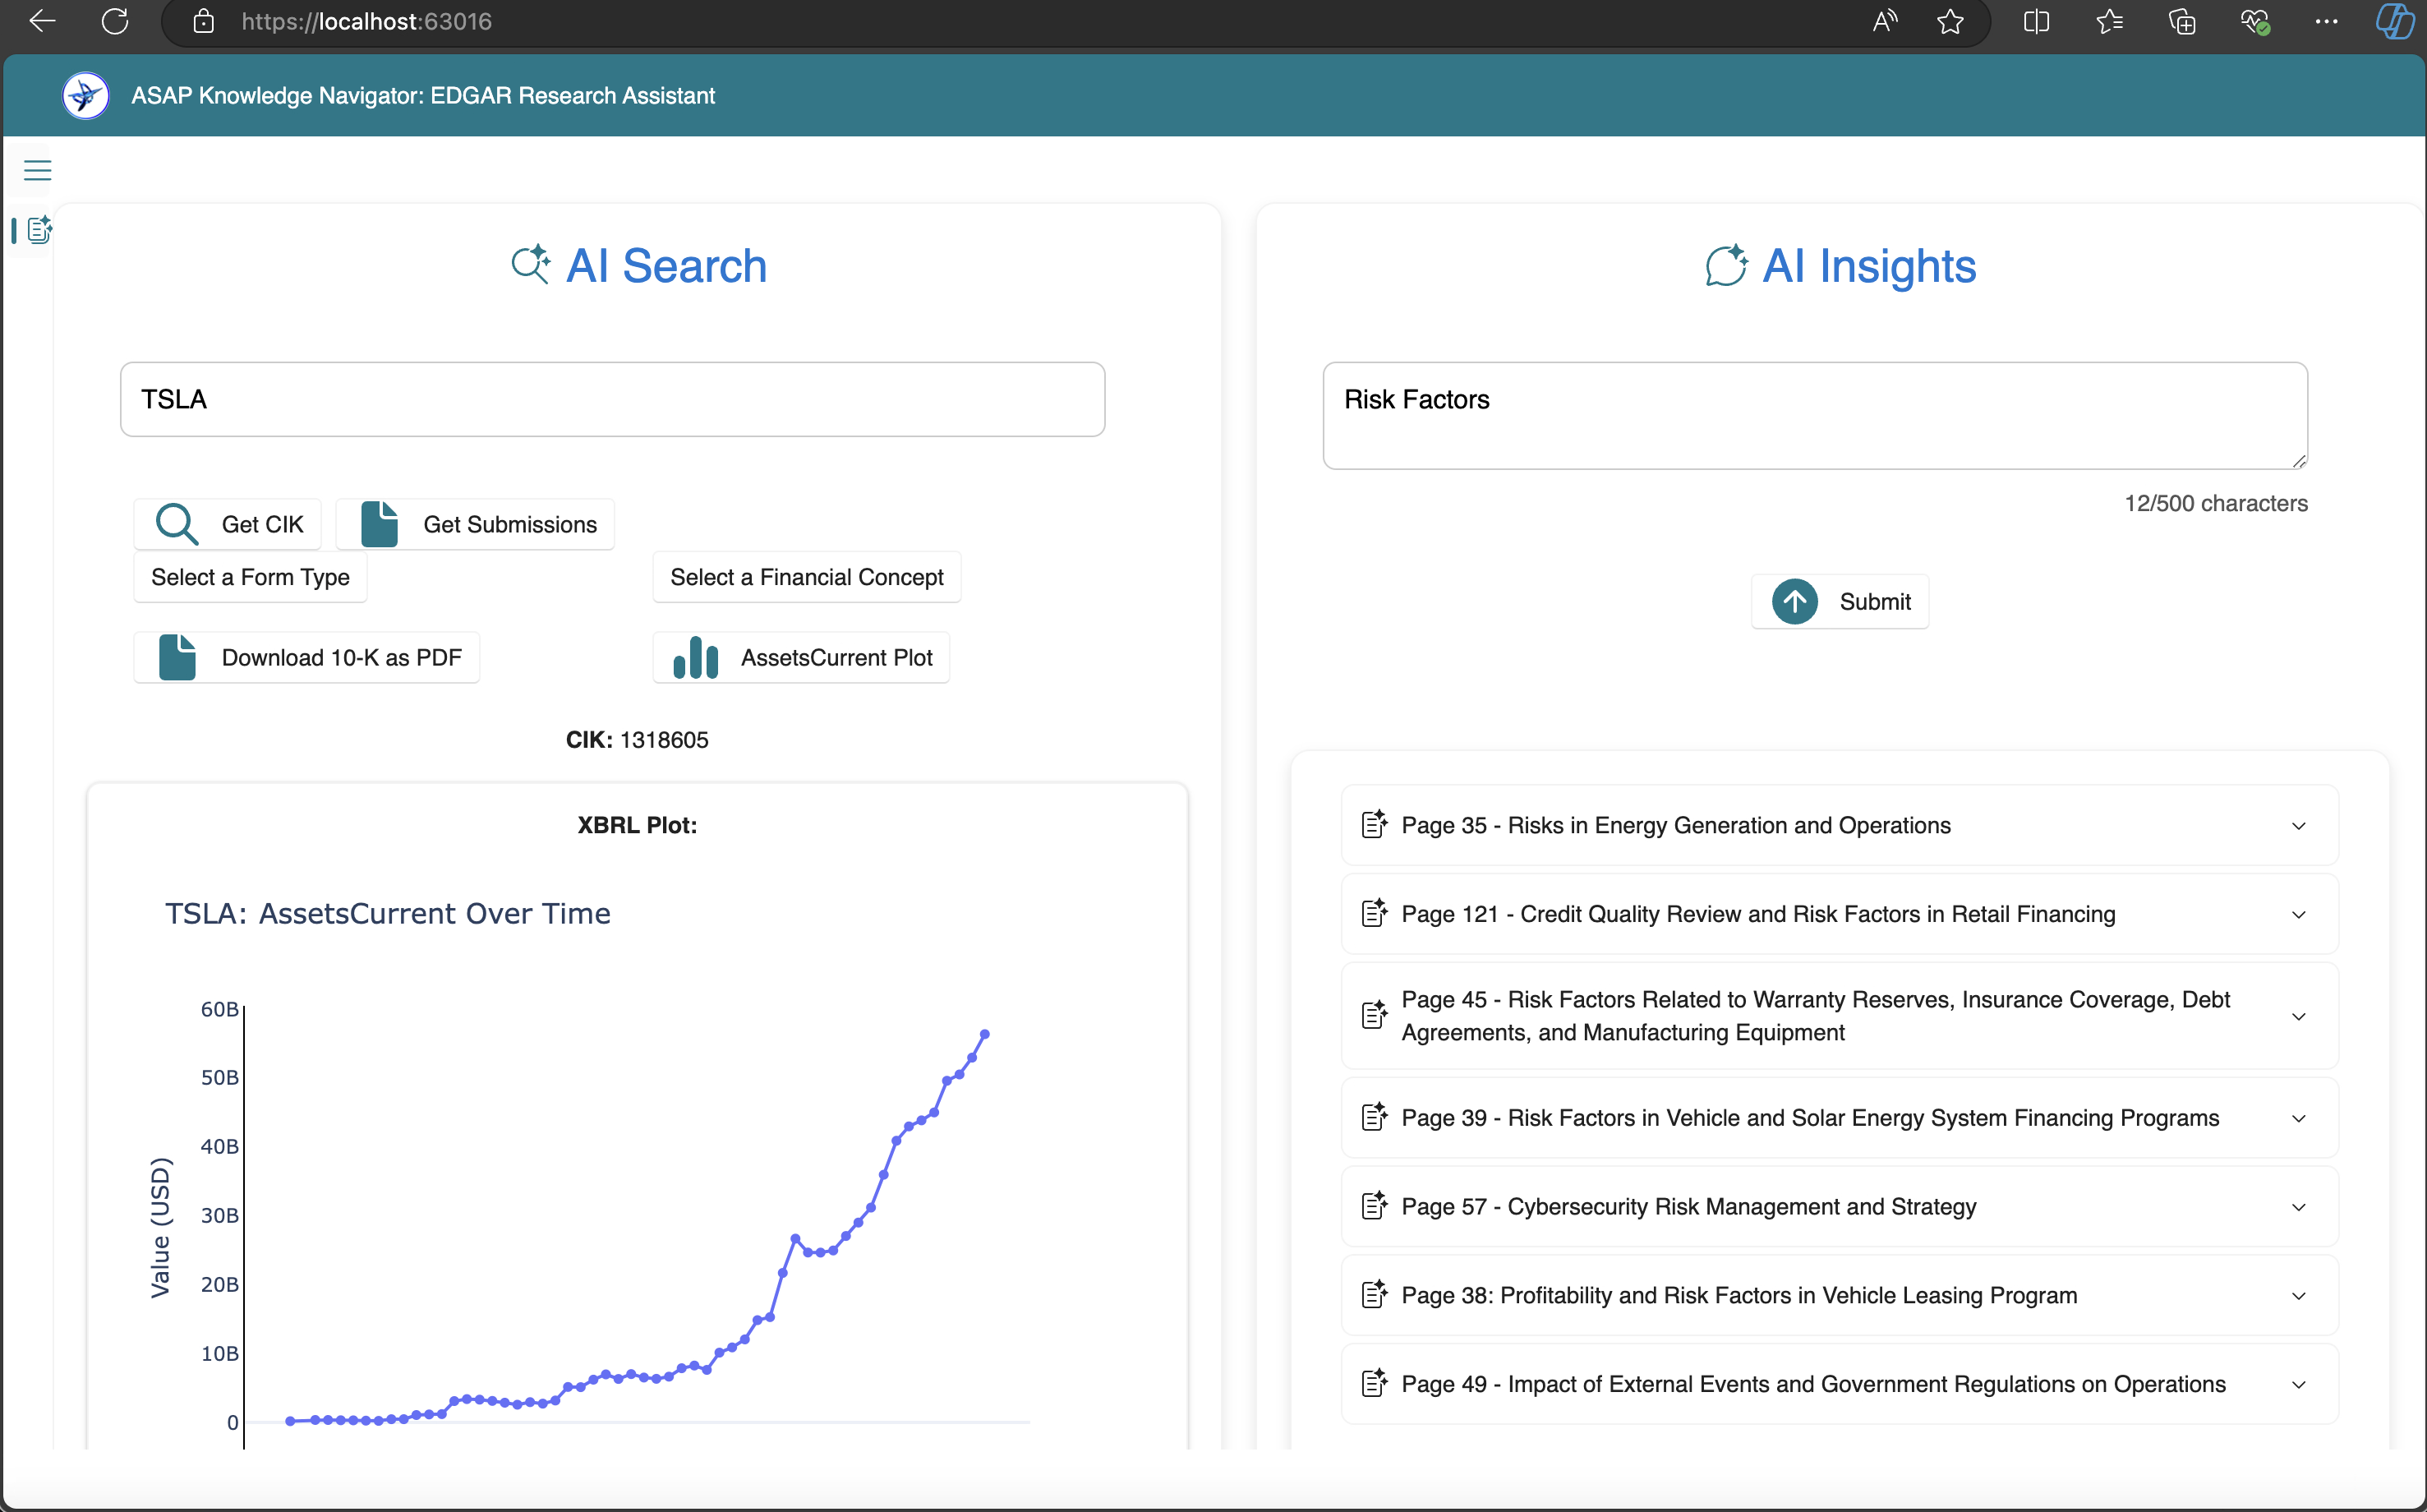This screenshot has width=2427, height=1512.
Task: Submit the AI Insights query
Action: point(1840,601)
